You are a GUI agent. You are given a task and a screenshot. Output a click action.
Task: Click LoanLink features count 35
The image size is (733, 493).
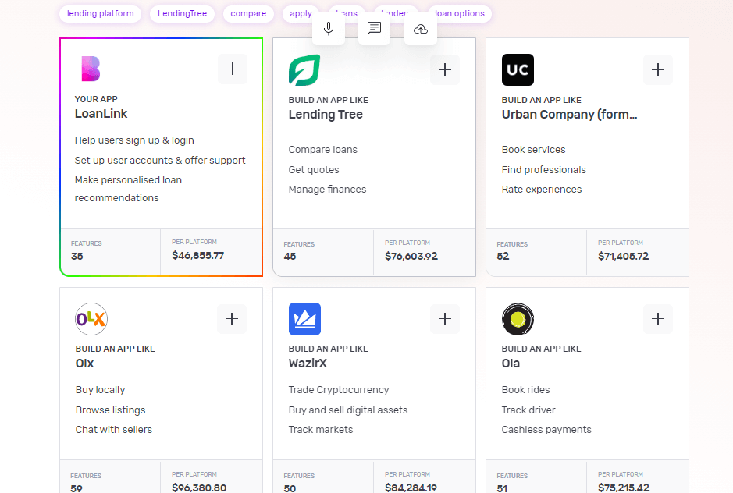tap(77, 256)
